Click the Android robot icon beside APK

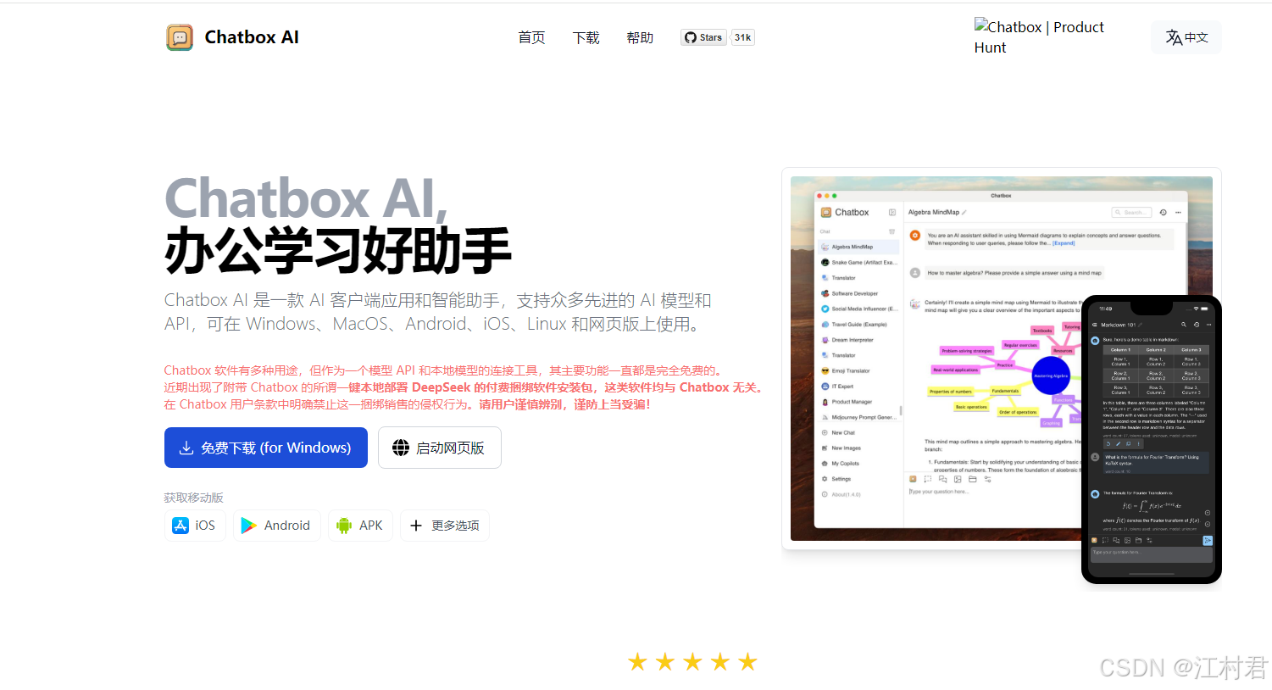(344, 526)
